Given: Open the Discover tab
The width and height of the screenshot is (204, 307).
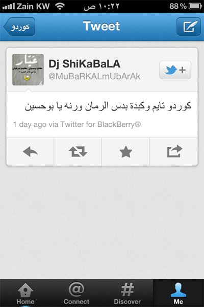Looking at the screenshot, I should point(127,293).
